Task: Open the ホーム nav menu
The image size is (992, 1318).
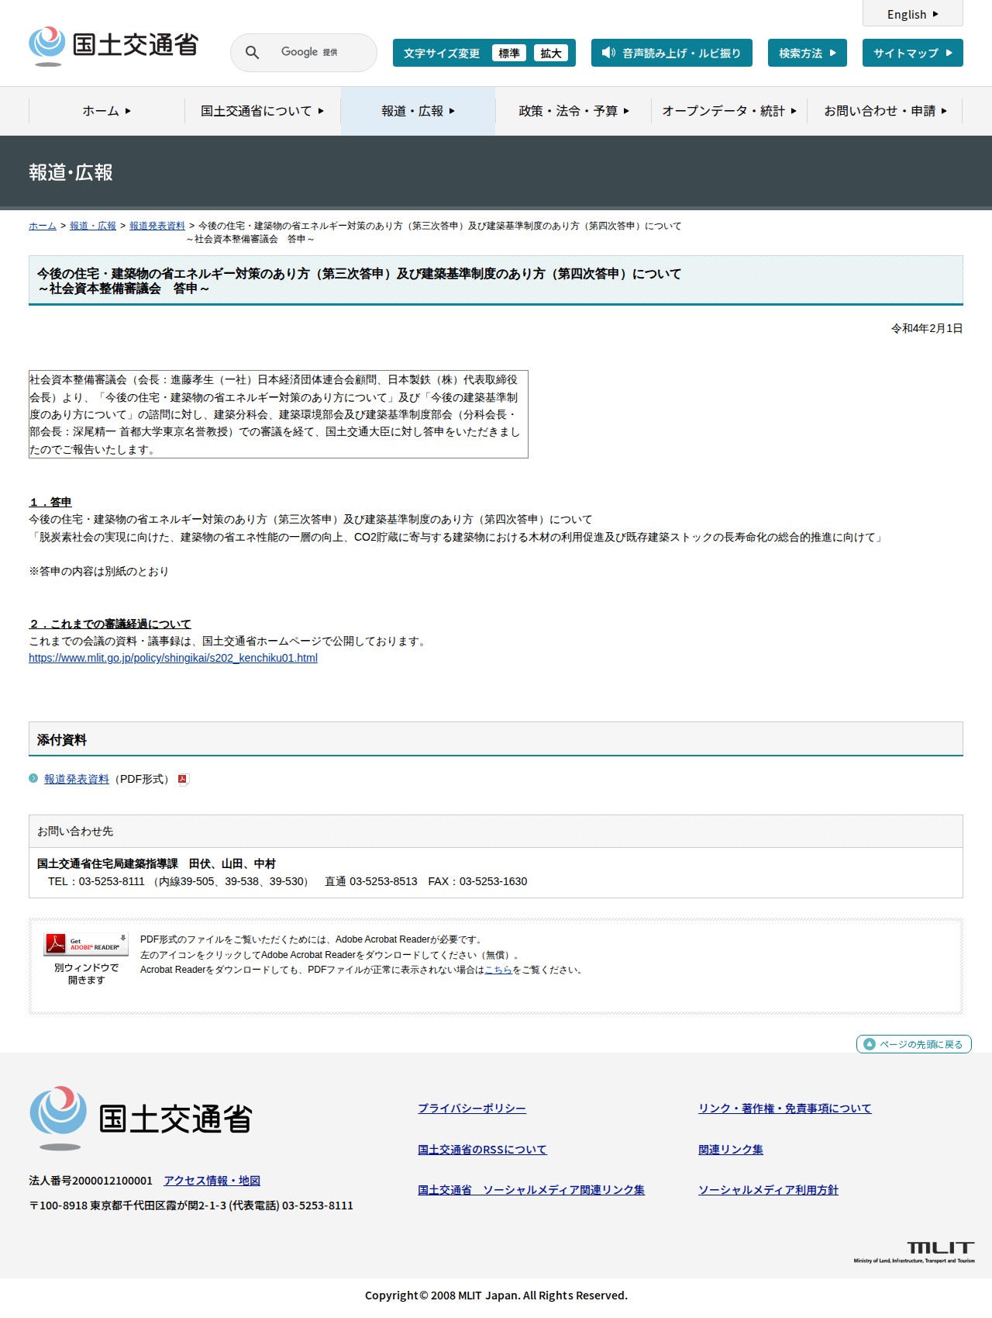Action: pos(107,111)
